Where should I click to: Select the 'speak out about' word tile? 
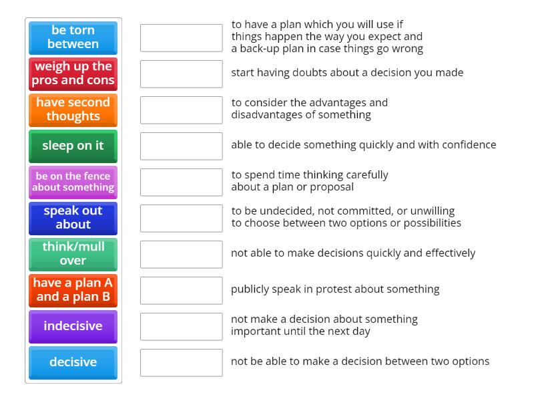point(73,219)
